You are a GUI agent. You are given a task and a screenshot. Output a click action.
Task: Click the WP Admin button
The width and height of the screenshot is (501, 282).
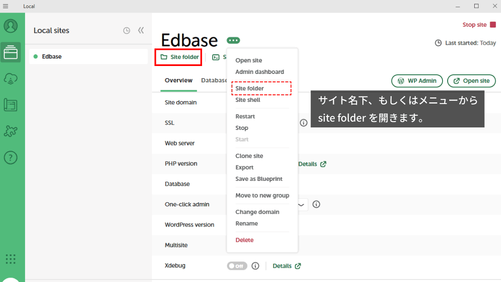(x=416, y=81)
